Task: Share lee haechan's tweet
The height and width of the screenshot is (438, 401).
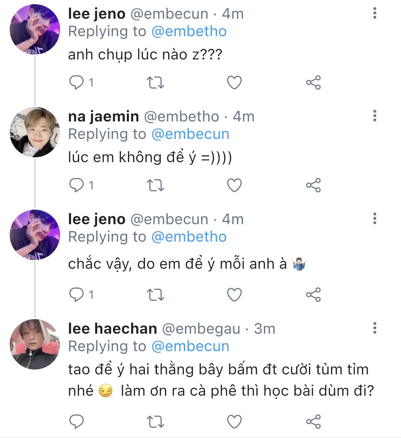Action: point(313,422)
